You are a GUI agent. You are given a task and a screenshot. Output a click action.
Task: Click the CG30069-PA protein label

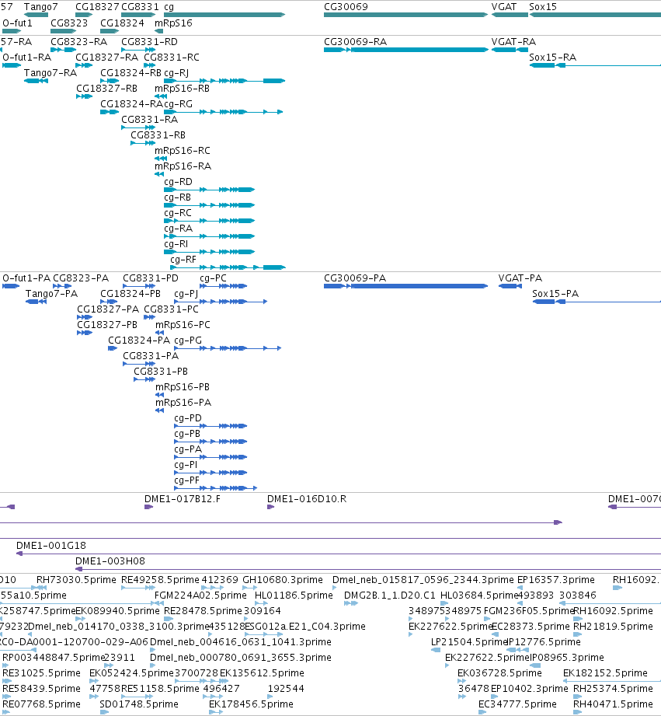click(x=355, y=278)
